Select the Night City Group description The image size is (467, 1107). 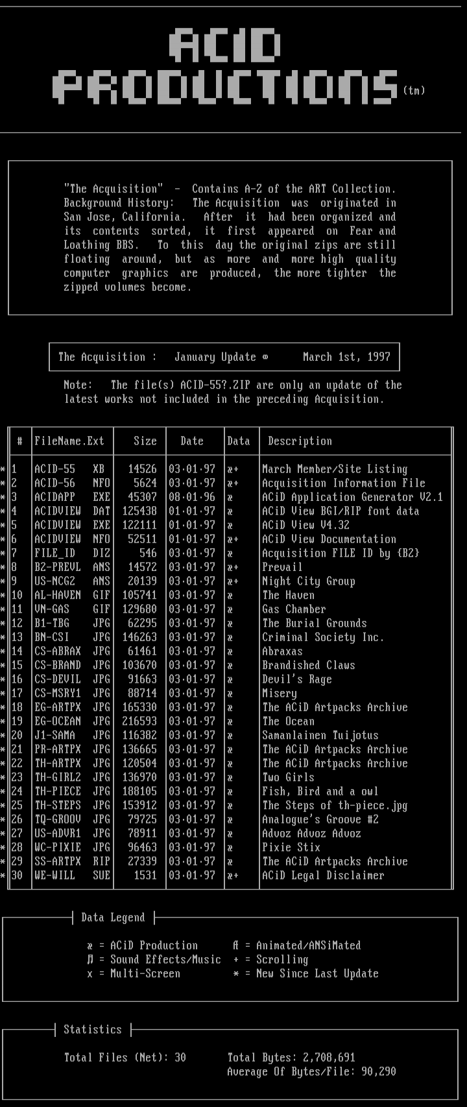(308, 581)
